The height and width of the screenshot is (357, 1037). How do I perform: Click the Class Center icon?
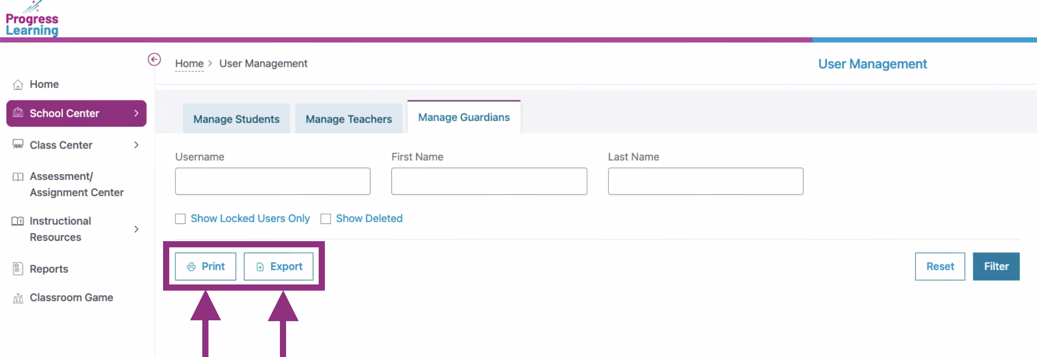click(18, 145)
